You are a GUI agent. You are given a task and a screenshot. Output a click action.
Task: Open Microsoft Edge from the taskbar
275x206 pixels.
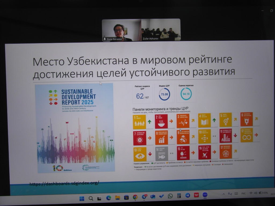click(108, 198)
